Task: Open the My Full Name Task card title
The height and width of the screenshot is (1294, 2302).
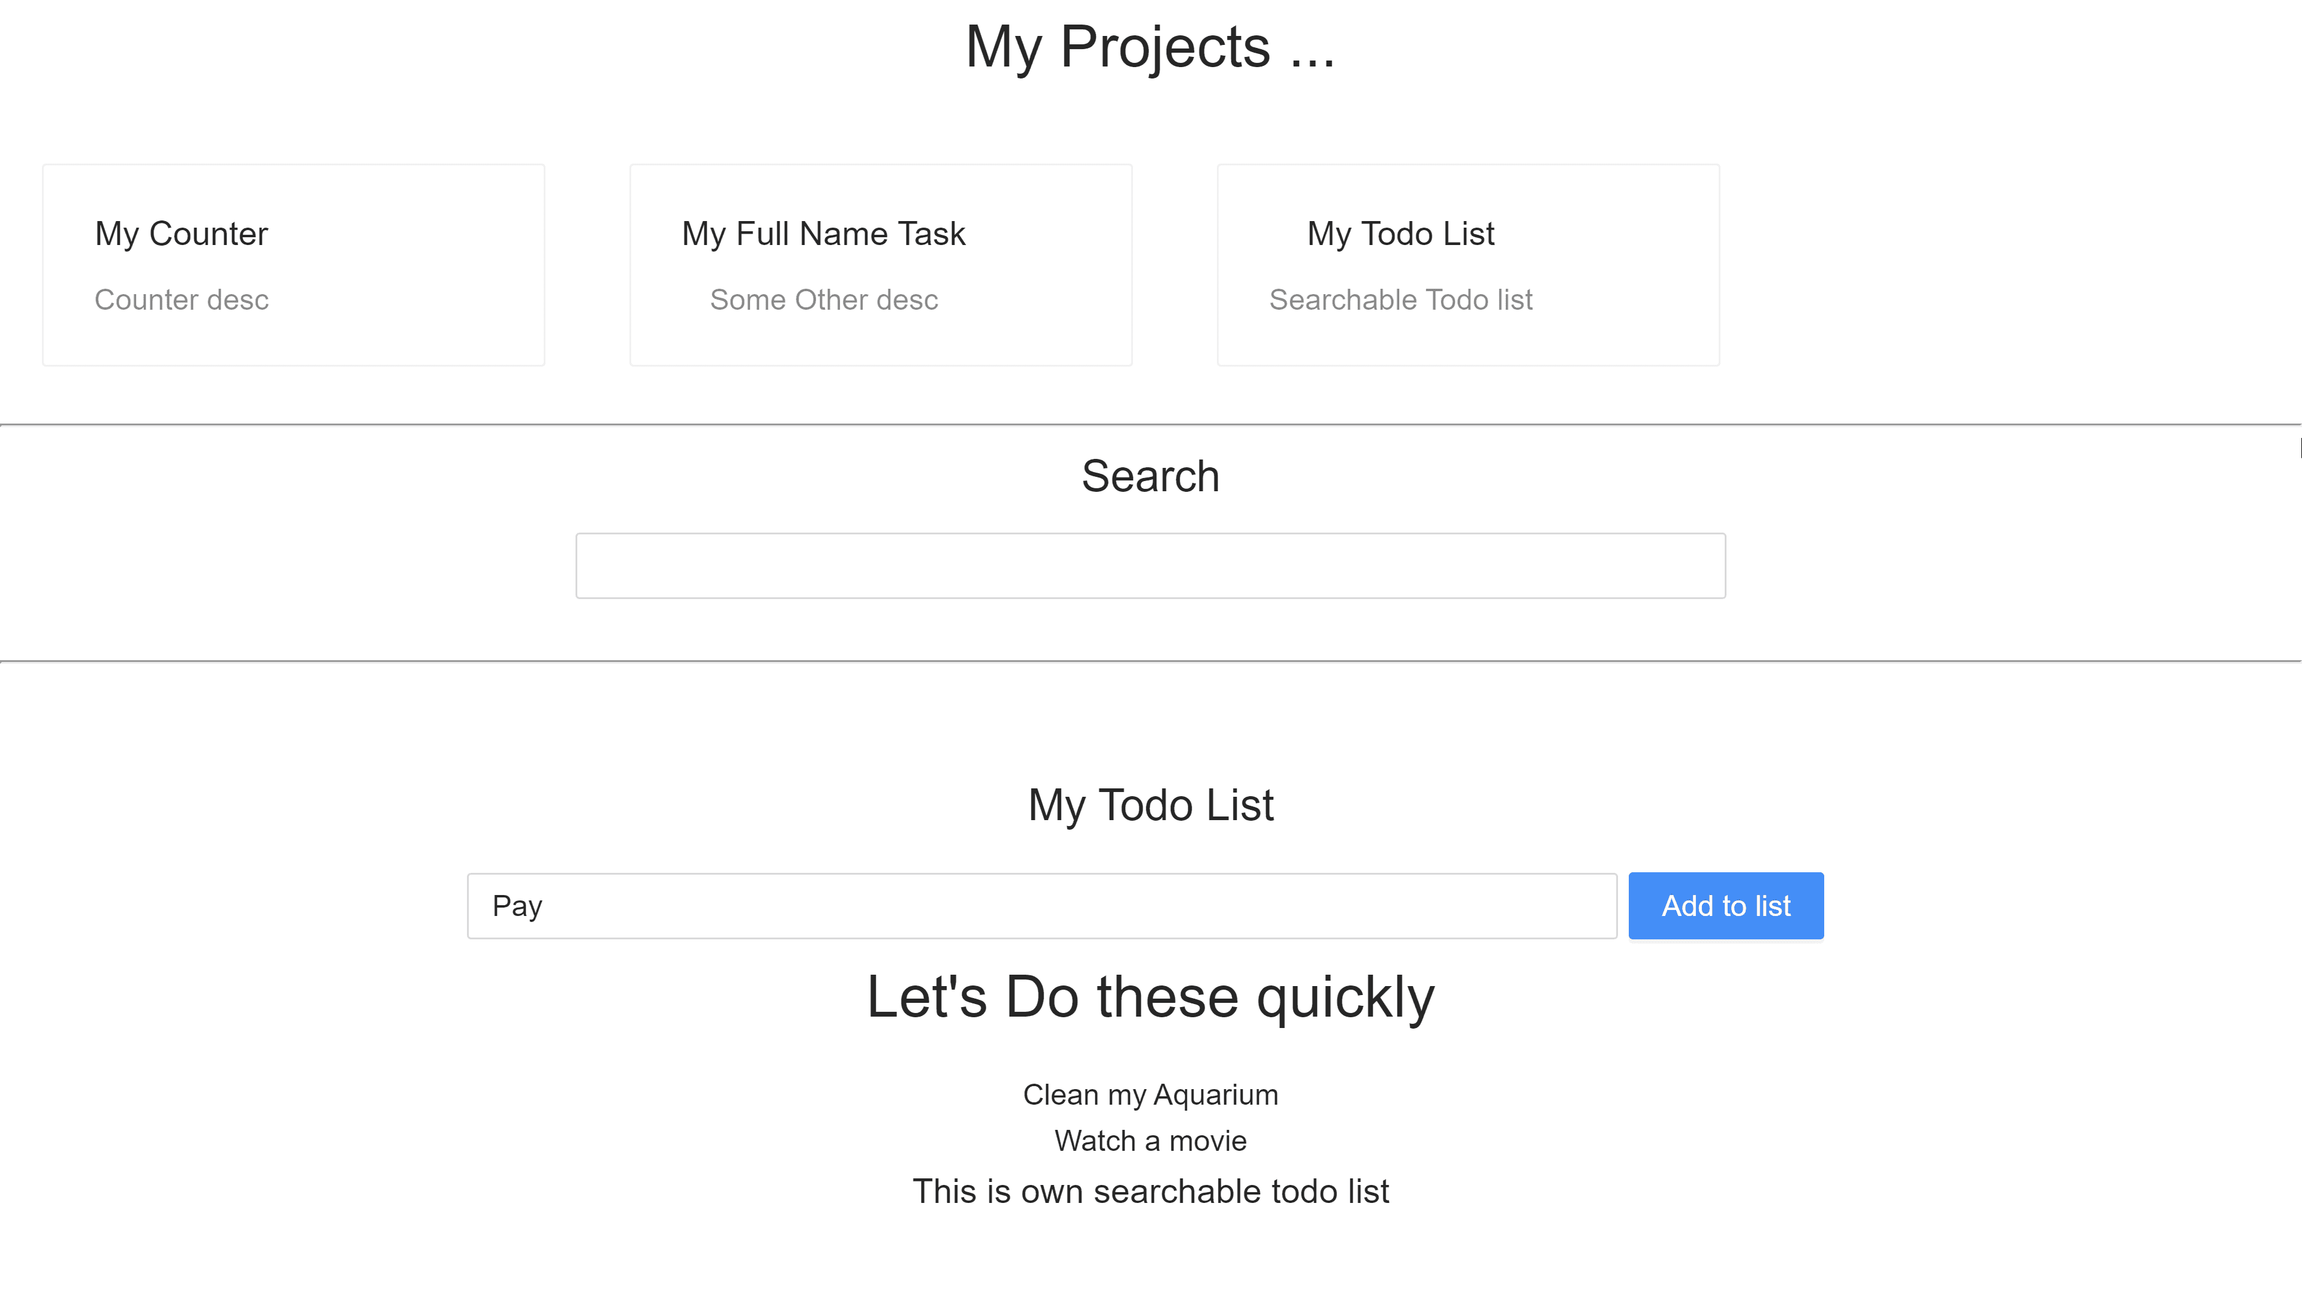Action: coord(823,234)
